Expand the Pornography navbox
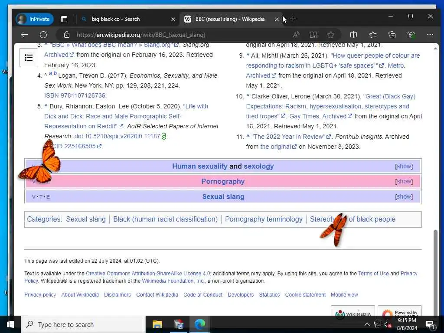Screen dimensions: 444x333 404,181
